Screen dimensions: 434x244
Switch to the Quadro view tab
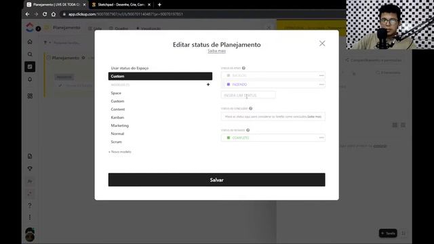(119, 28)
